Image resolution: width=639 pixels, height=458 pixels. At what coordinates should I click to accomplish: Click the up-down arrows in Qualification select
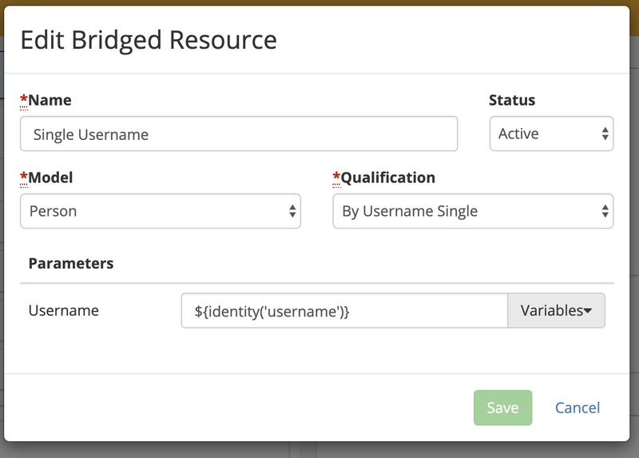tap(605, 212)
